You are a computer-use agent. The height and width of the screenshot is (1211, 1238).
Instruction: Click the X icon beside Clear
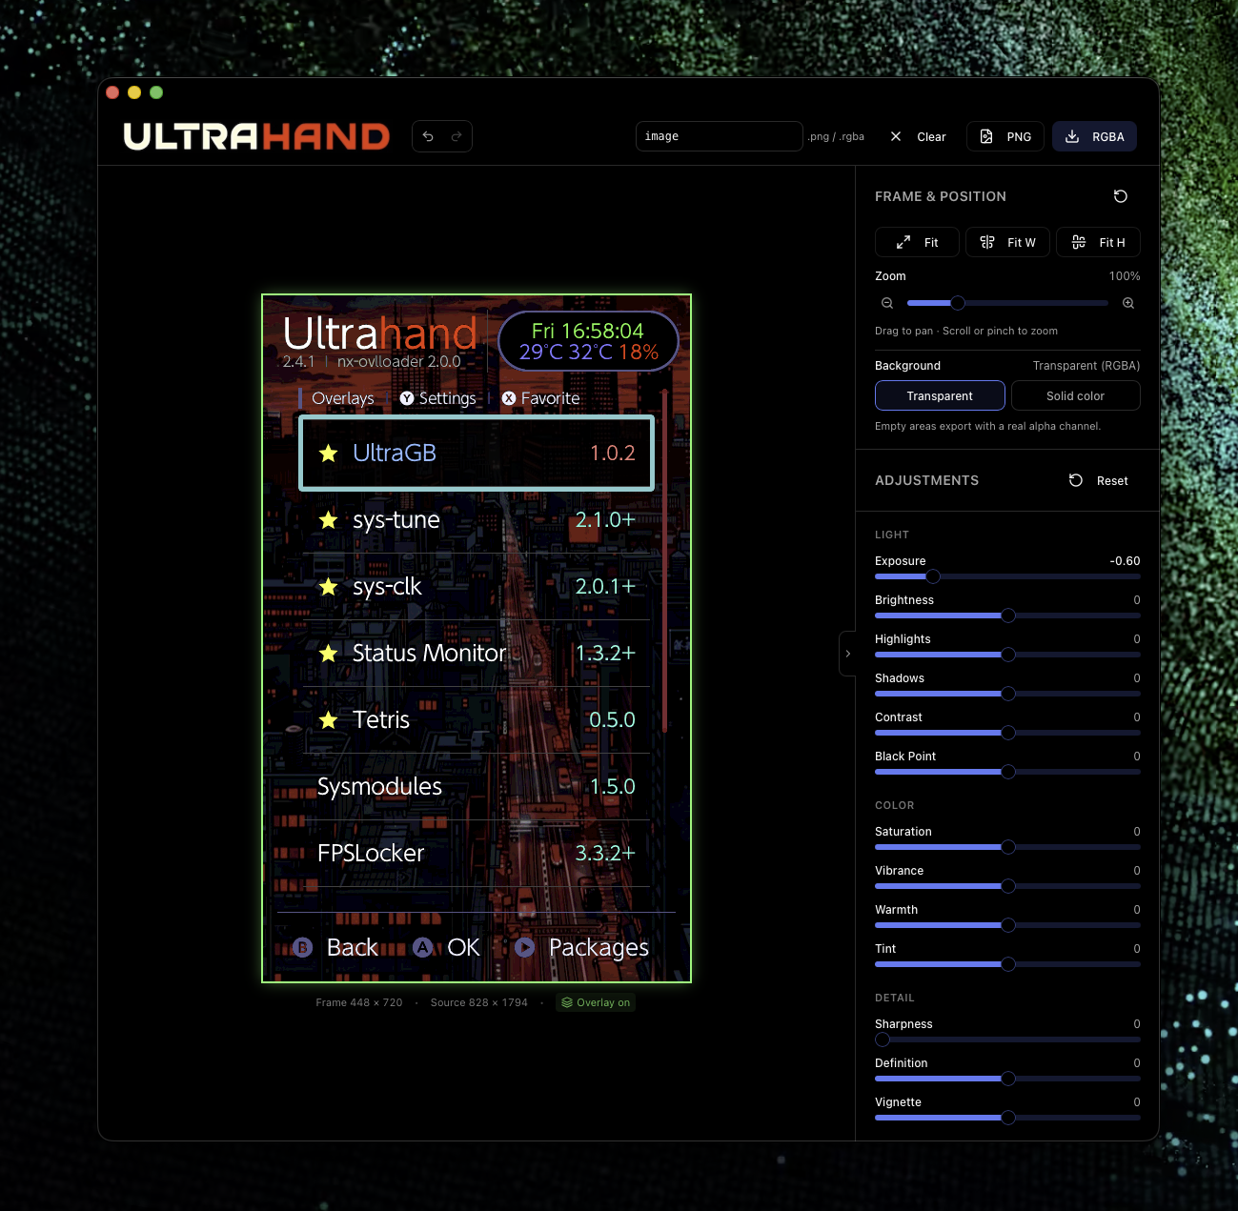coord(896,136)
